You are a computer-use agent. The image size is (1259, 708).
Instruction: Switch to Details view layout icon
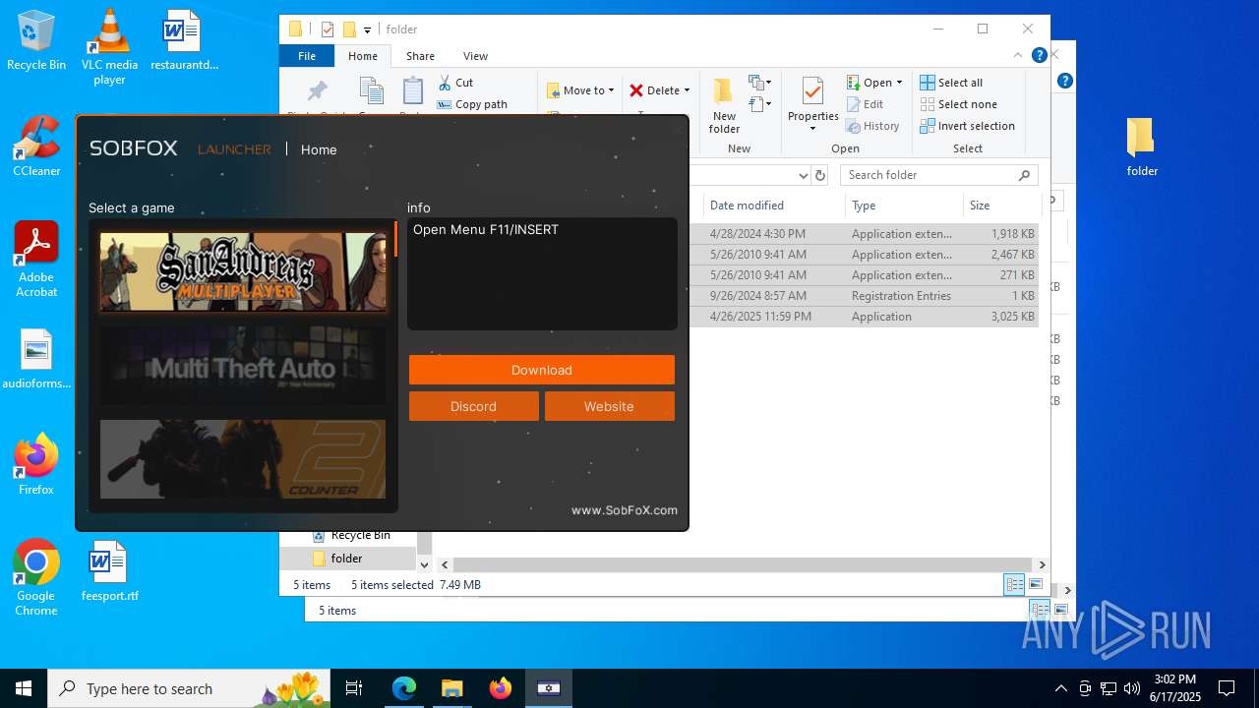click(x=1014, y=584)
